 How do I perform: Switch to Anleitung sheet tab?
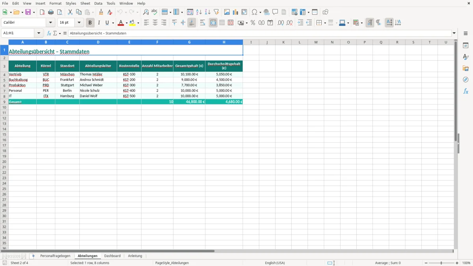[x=135, y=256]
